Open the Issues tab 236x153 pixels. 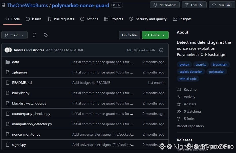tap(34, 19)
